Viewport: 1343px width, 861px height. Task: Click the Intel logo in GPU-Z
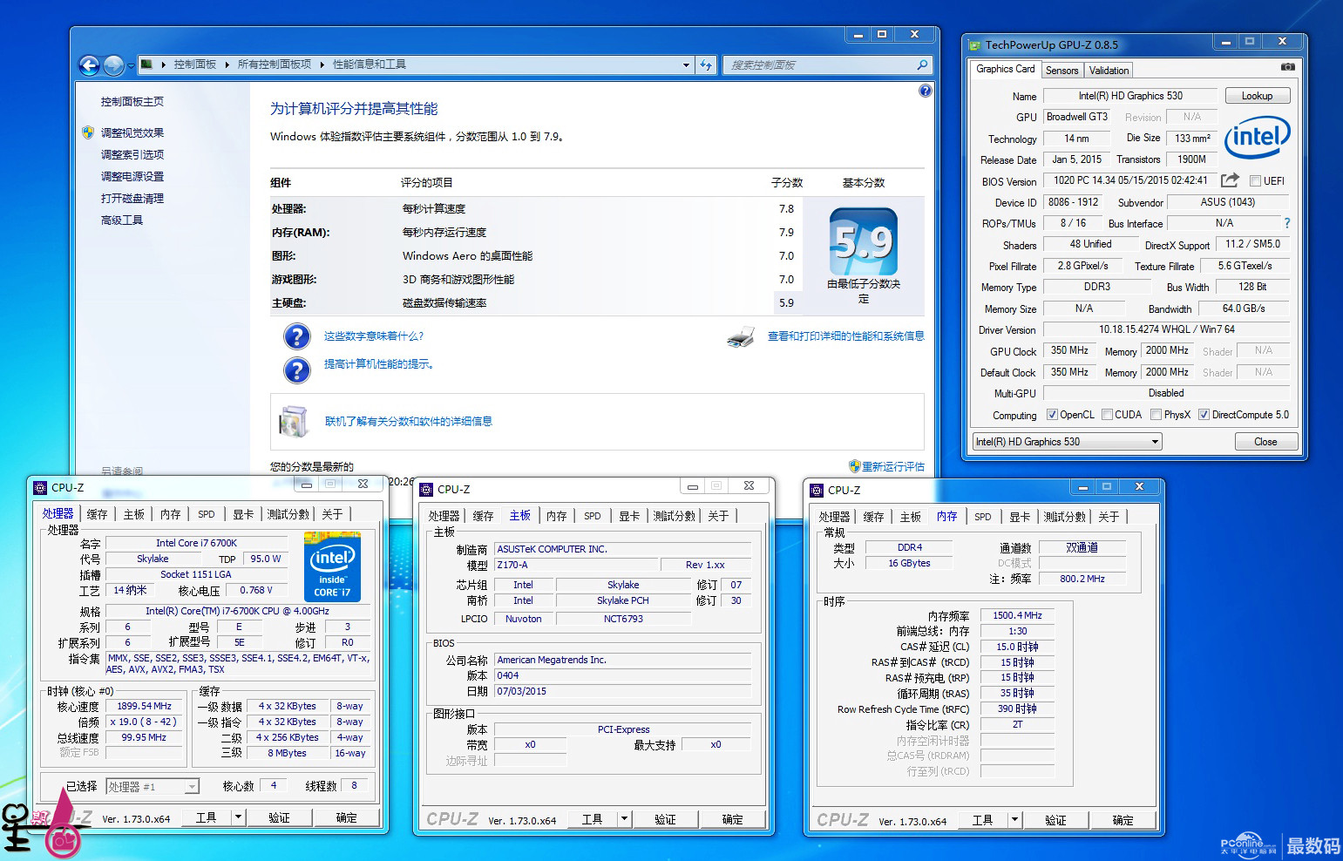click(x=1257, y=137)
